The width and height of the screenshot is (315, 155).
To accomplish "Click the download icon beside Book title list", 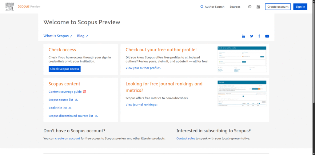I will click(70, 108).
